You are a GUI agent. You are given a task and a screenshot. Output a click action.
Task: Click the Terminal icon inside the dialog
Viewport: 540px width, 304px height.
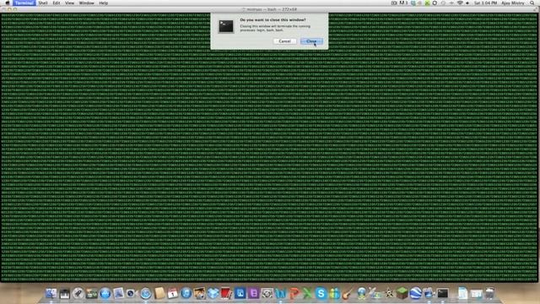(226, 26)
